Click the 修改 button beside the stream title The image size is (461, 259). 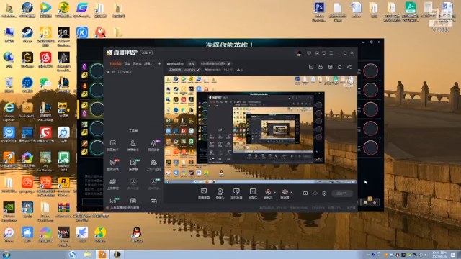point(191,64)
